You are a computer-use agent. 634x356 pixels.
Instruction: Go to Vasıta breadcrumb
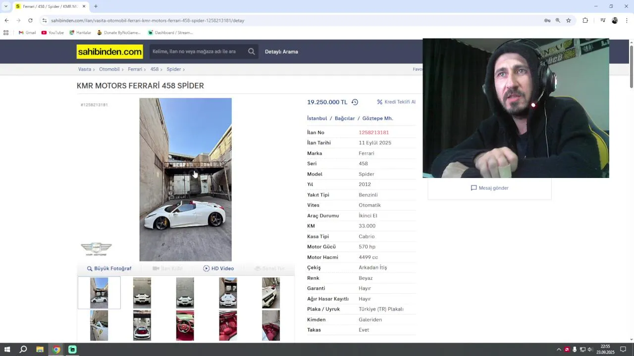[x=85, y=69]
